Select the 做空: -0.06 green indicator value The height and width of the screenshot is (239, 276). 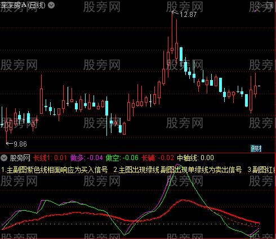[x=122, y=158]
